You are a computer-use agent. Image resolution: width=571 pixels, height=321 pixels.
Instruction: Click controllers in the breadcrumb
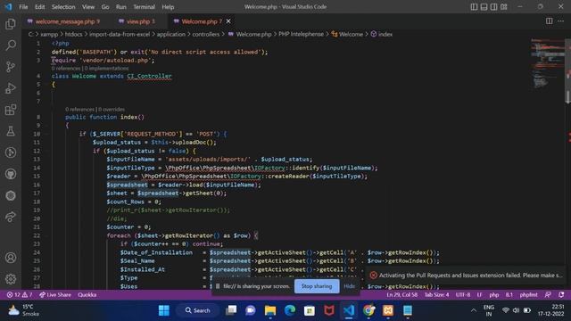206,34
